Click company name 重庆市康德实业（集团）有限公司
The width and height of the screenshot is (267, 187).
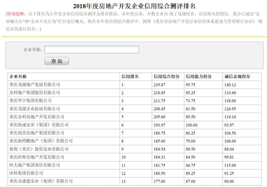pos(41,181)
